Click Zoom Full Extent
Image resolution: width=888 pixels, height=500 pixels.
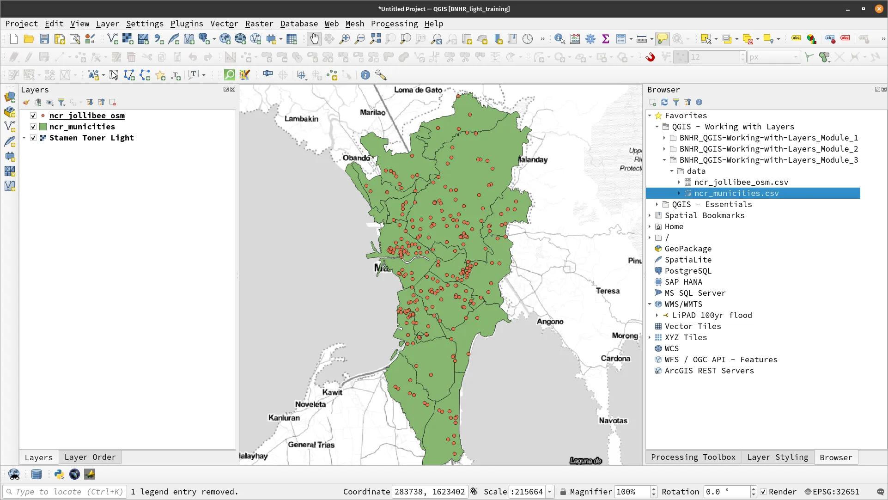click(375, 39)
